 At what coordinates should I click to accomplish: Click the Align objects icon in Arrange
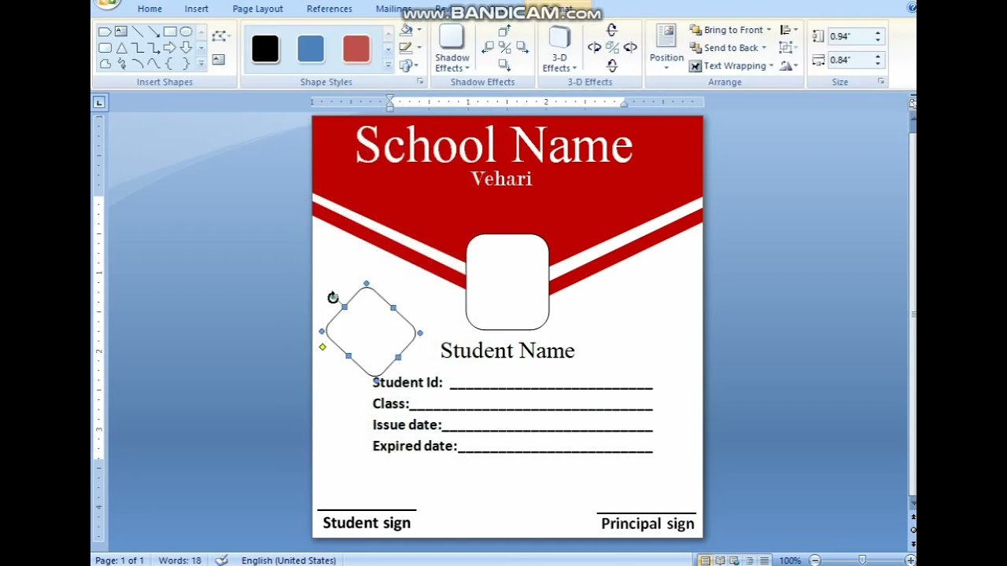[788, 30]
